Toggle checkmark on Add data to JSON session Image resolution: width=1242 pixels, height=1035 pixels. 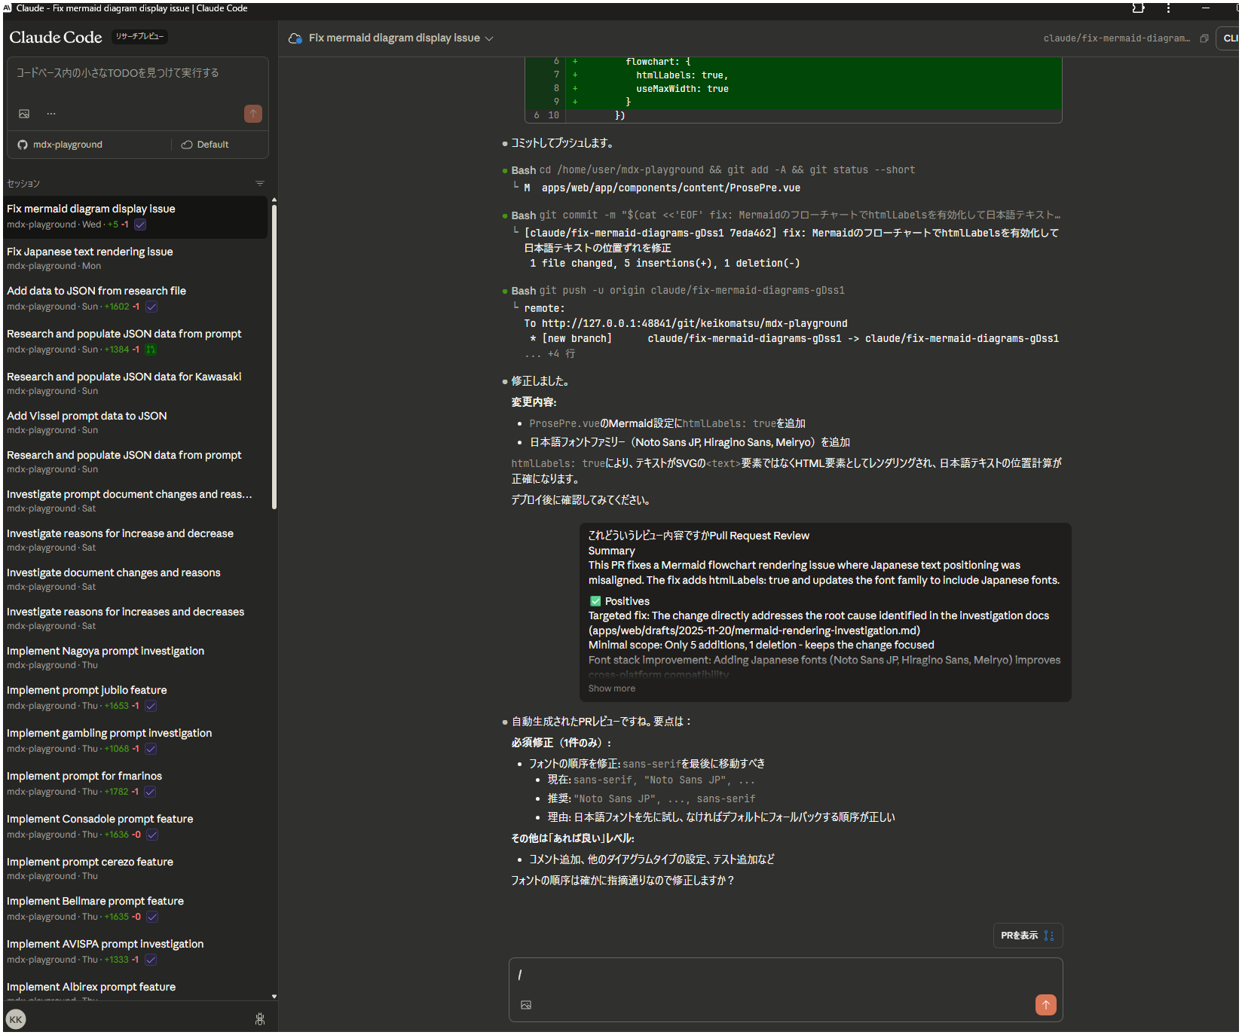click(151, 307)
